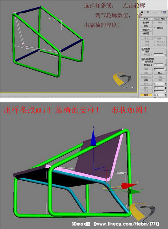Click the 反转 button
The width and height of the screenshot is (168, 229).
click(x=146, y=80)
